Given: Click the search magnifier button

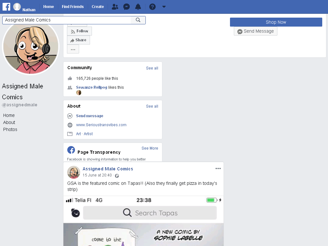Looking at the screenshot, I should tap(138, 20).
